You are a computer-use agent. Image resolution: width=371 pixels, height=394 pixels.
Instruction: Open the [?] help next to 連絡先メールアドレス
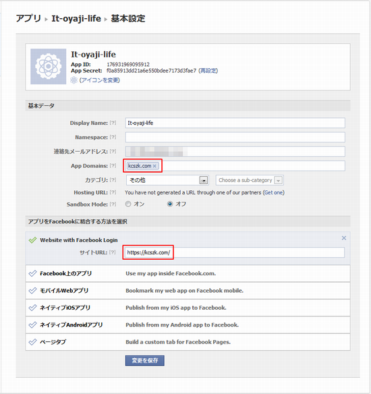tap(113, 152)
